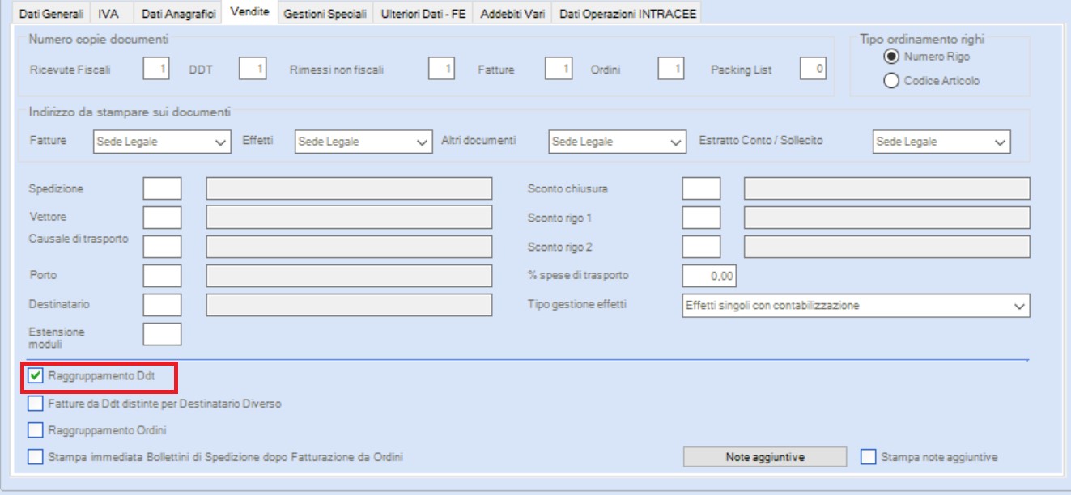Click the Destinatario code field

163,305
